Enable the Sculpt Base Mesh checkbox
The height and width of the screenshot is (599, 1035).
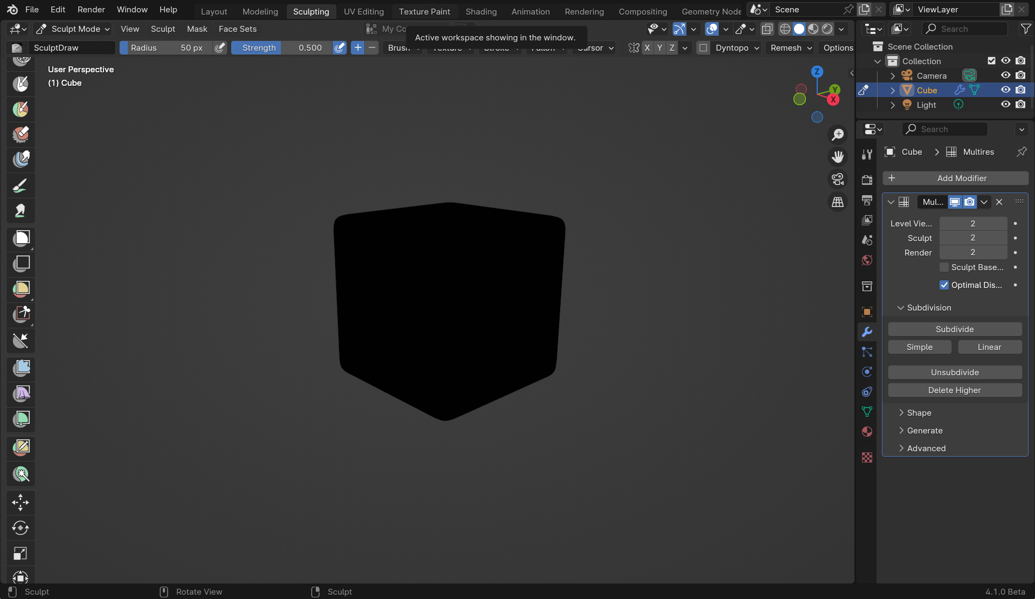(x=944, y=267)
